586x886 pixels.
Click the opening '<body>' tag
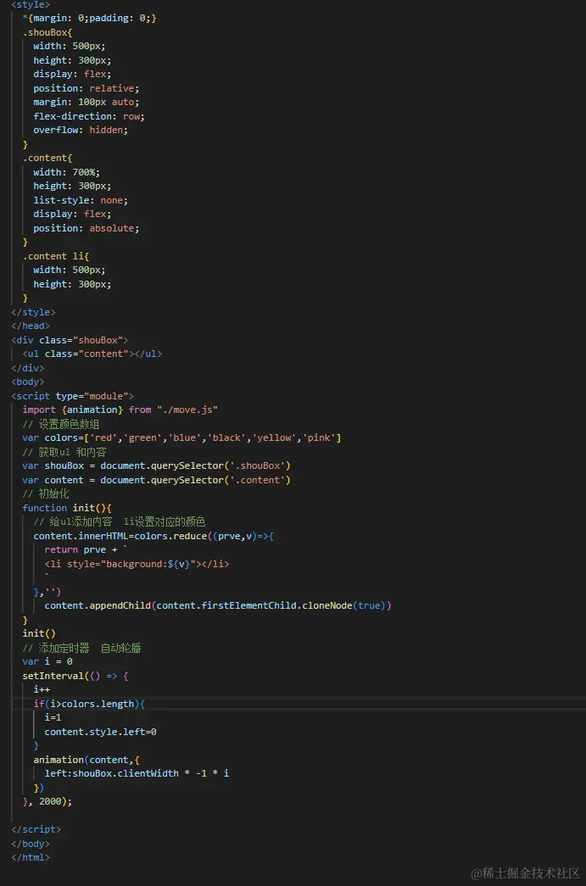(28, 382)
